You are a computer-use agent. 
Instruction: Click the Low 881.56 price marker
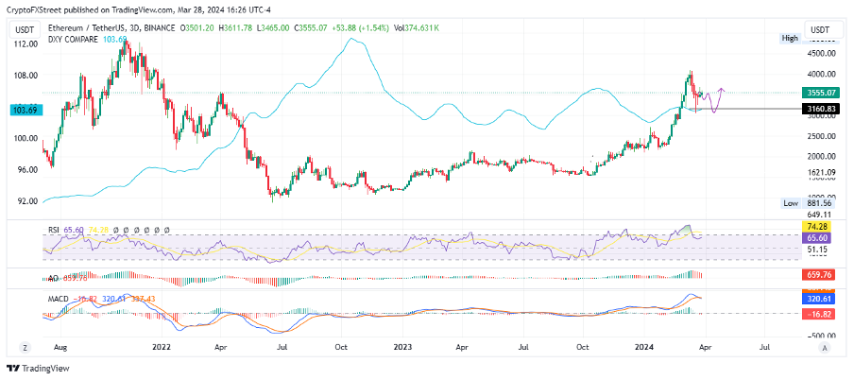[809, 202]
